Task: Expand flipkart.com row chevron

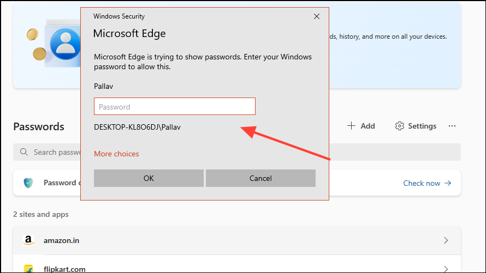Action: [446, 269]
